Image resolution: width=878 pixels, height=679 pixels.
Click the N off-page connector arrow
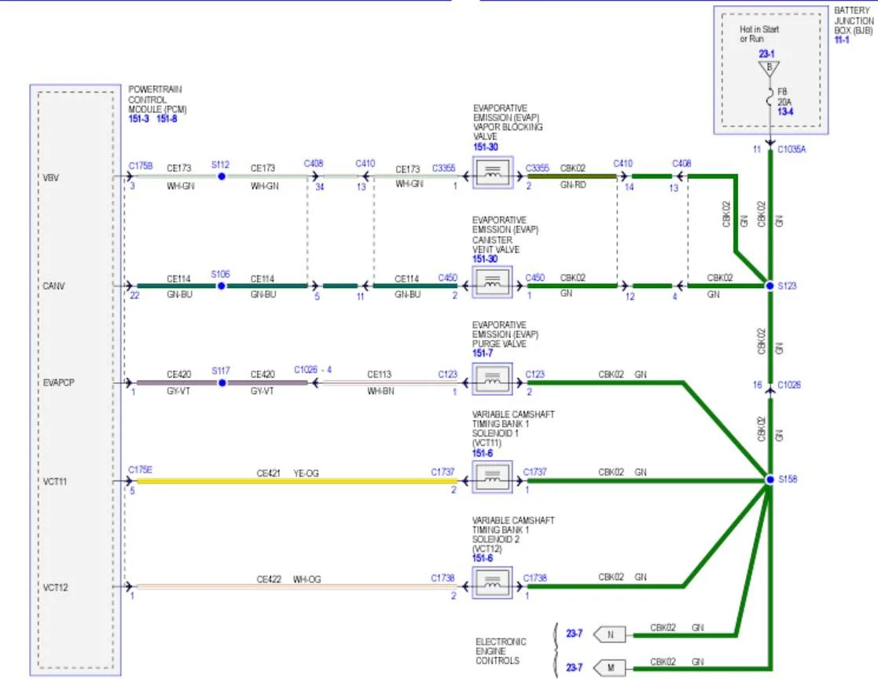(609, 635)
